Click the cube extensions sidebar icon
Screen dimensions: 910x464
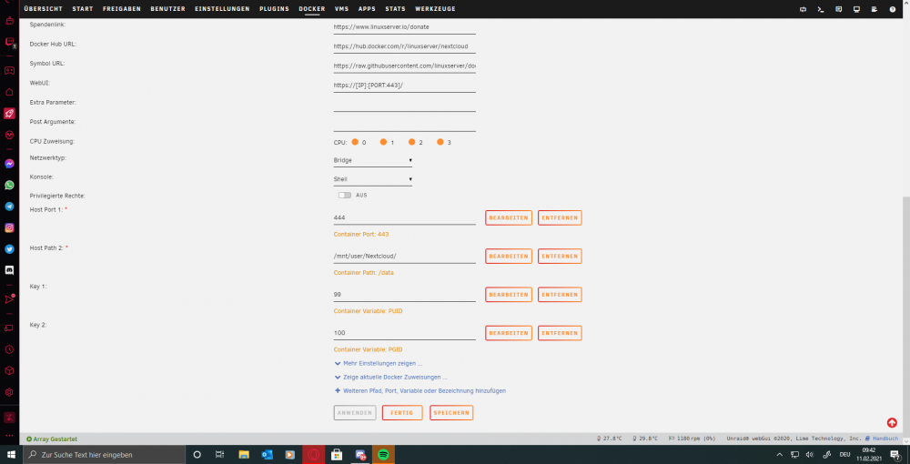click(x=9, y=370)
